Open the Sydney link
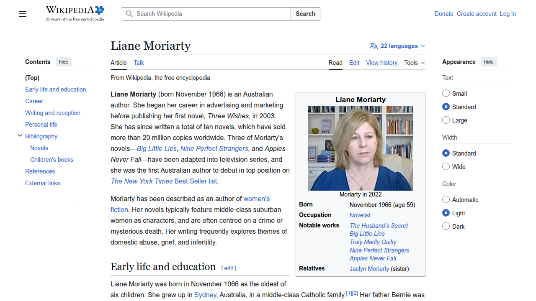 [205, 295]
